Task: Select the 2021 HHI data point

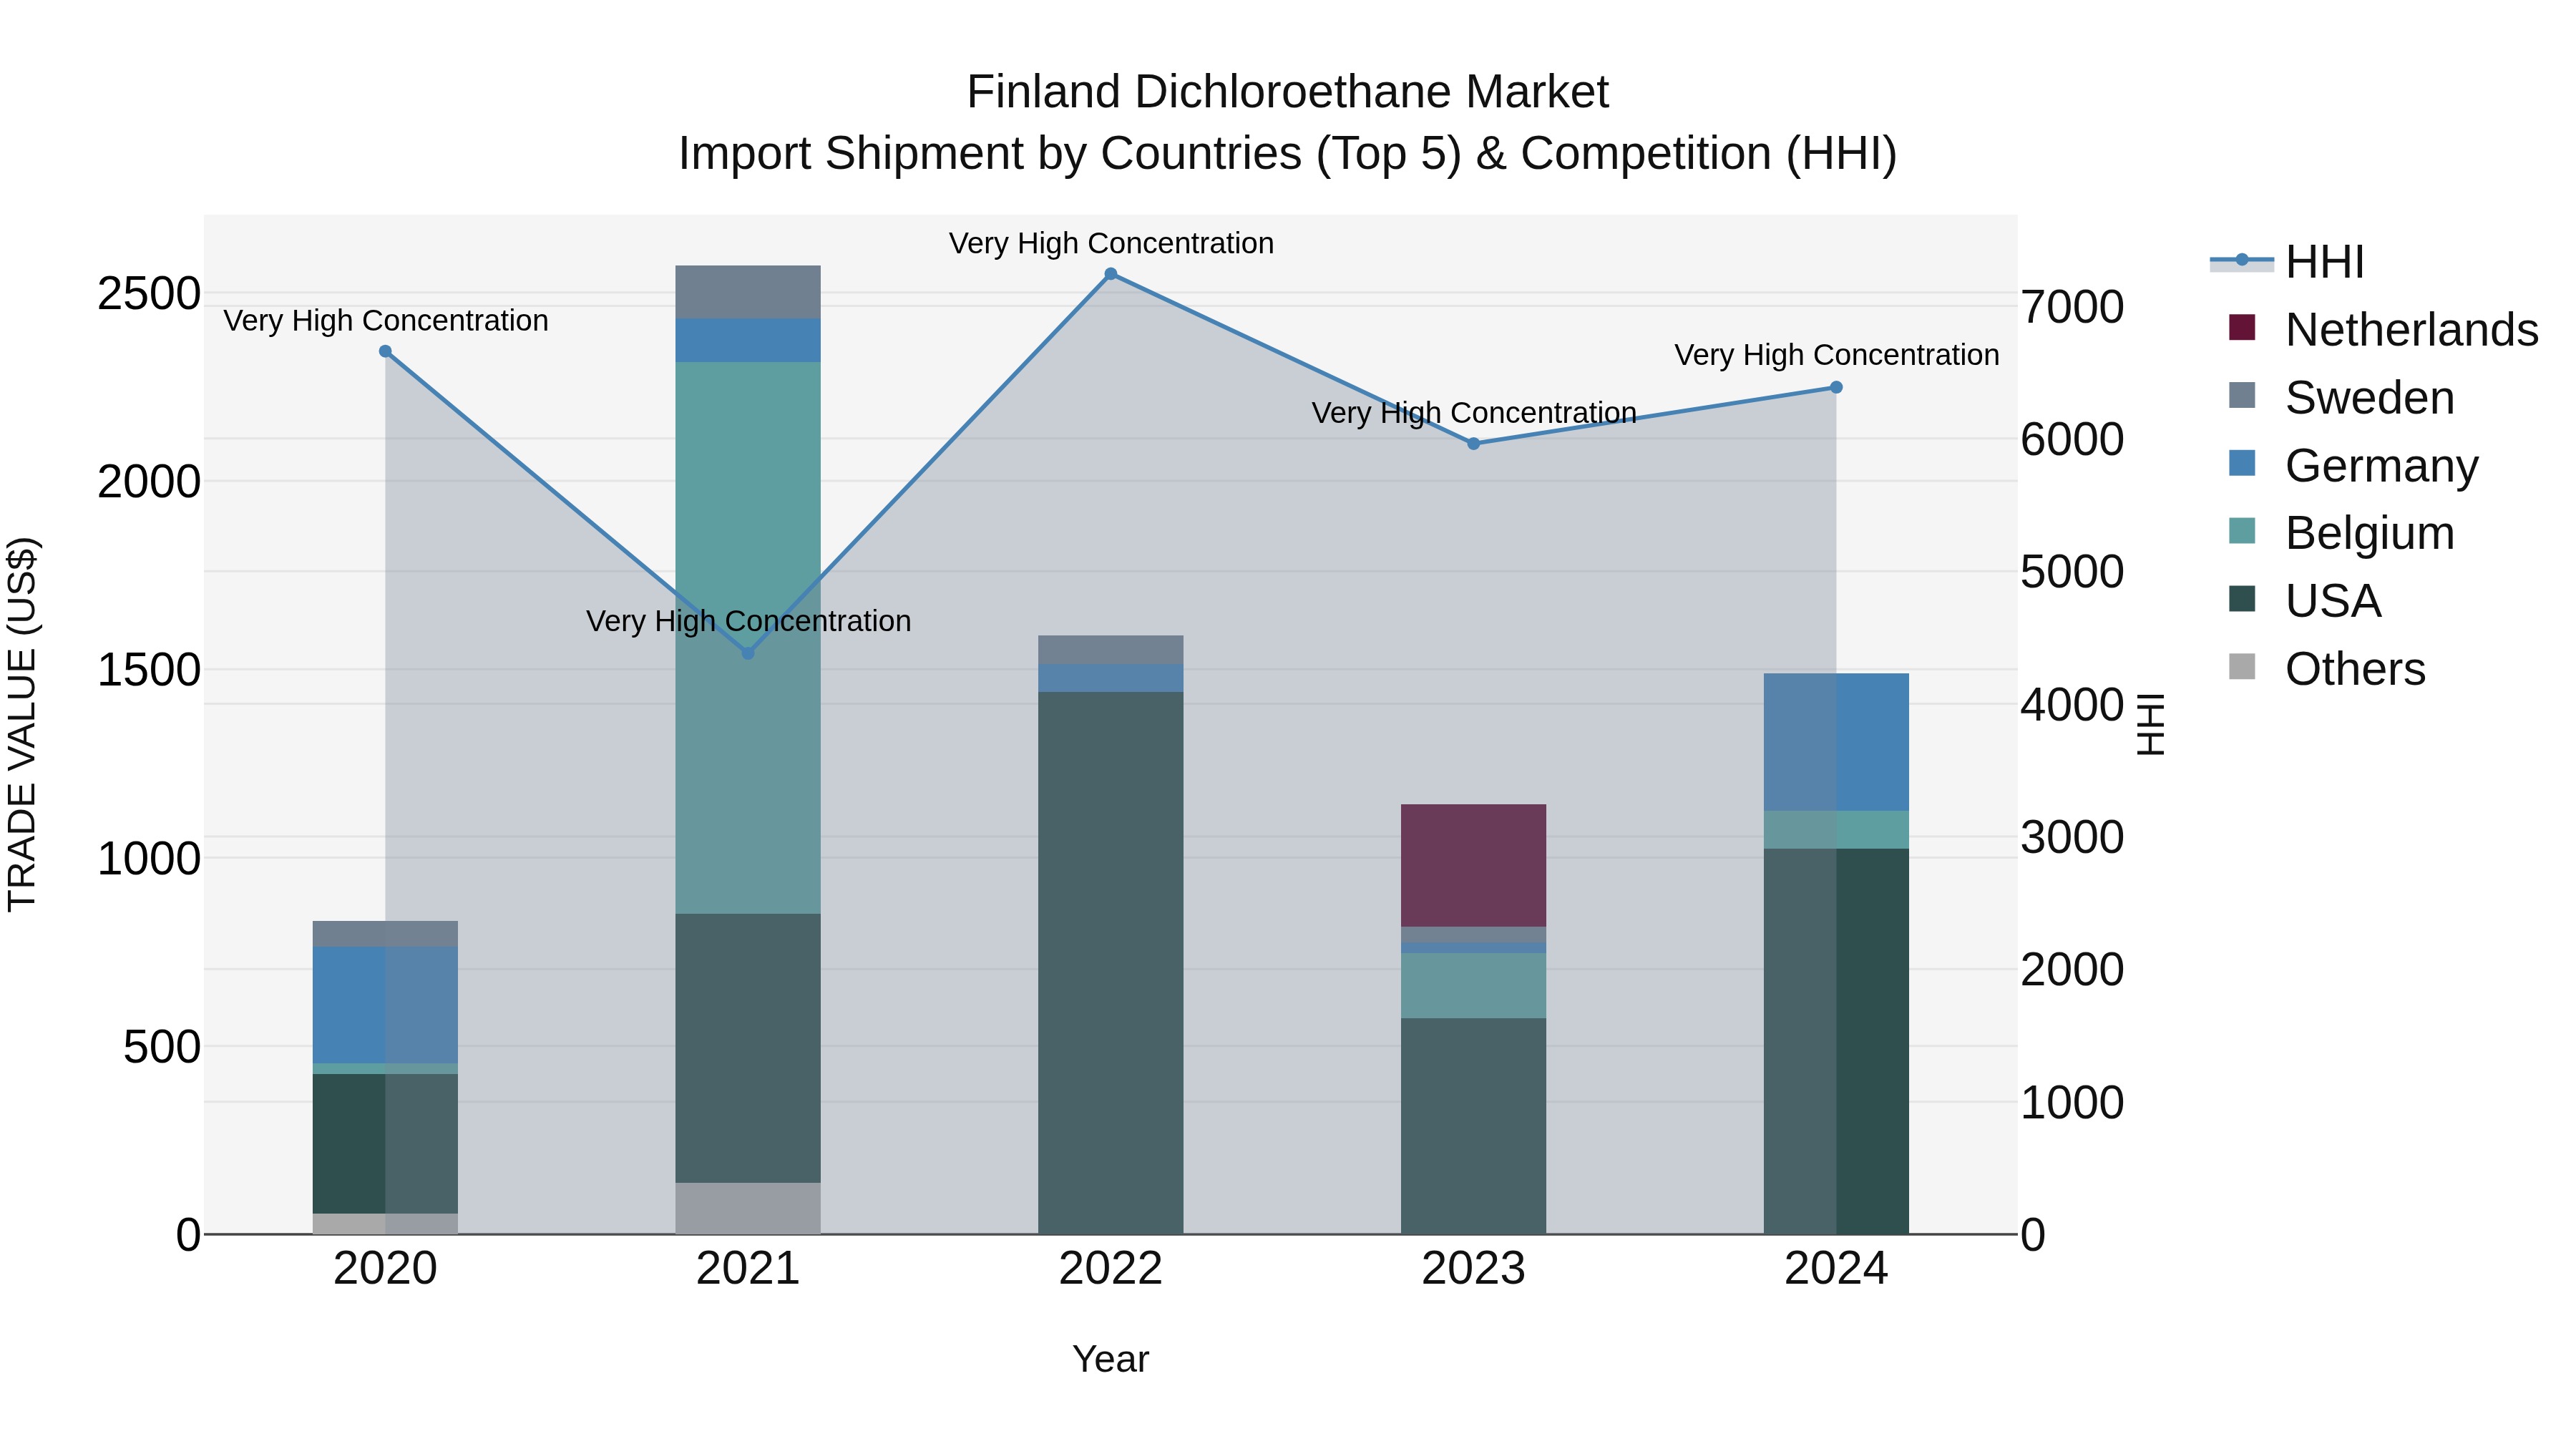Action: click(x=748, y=653)
